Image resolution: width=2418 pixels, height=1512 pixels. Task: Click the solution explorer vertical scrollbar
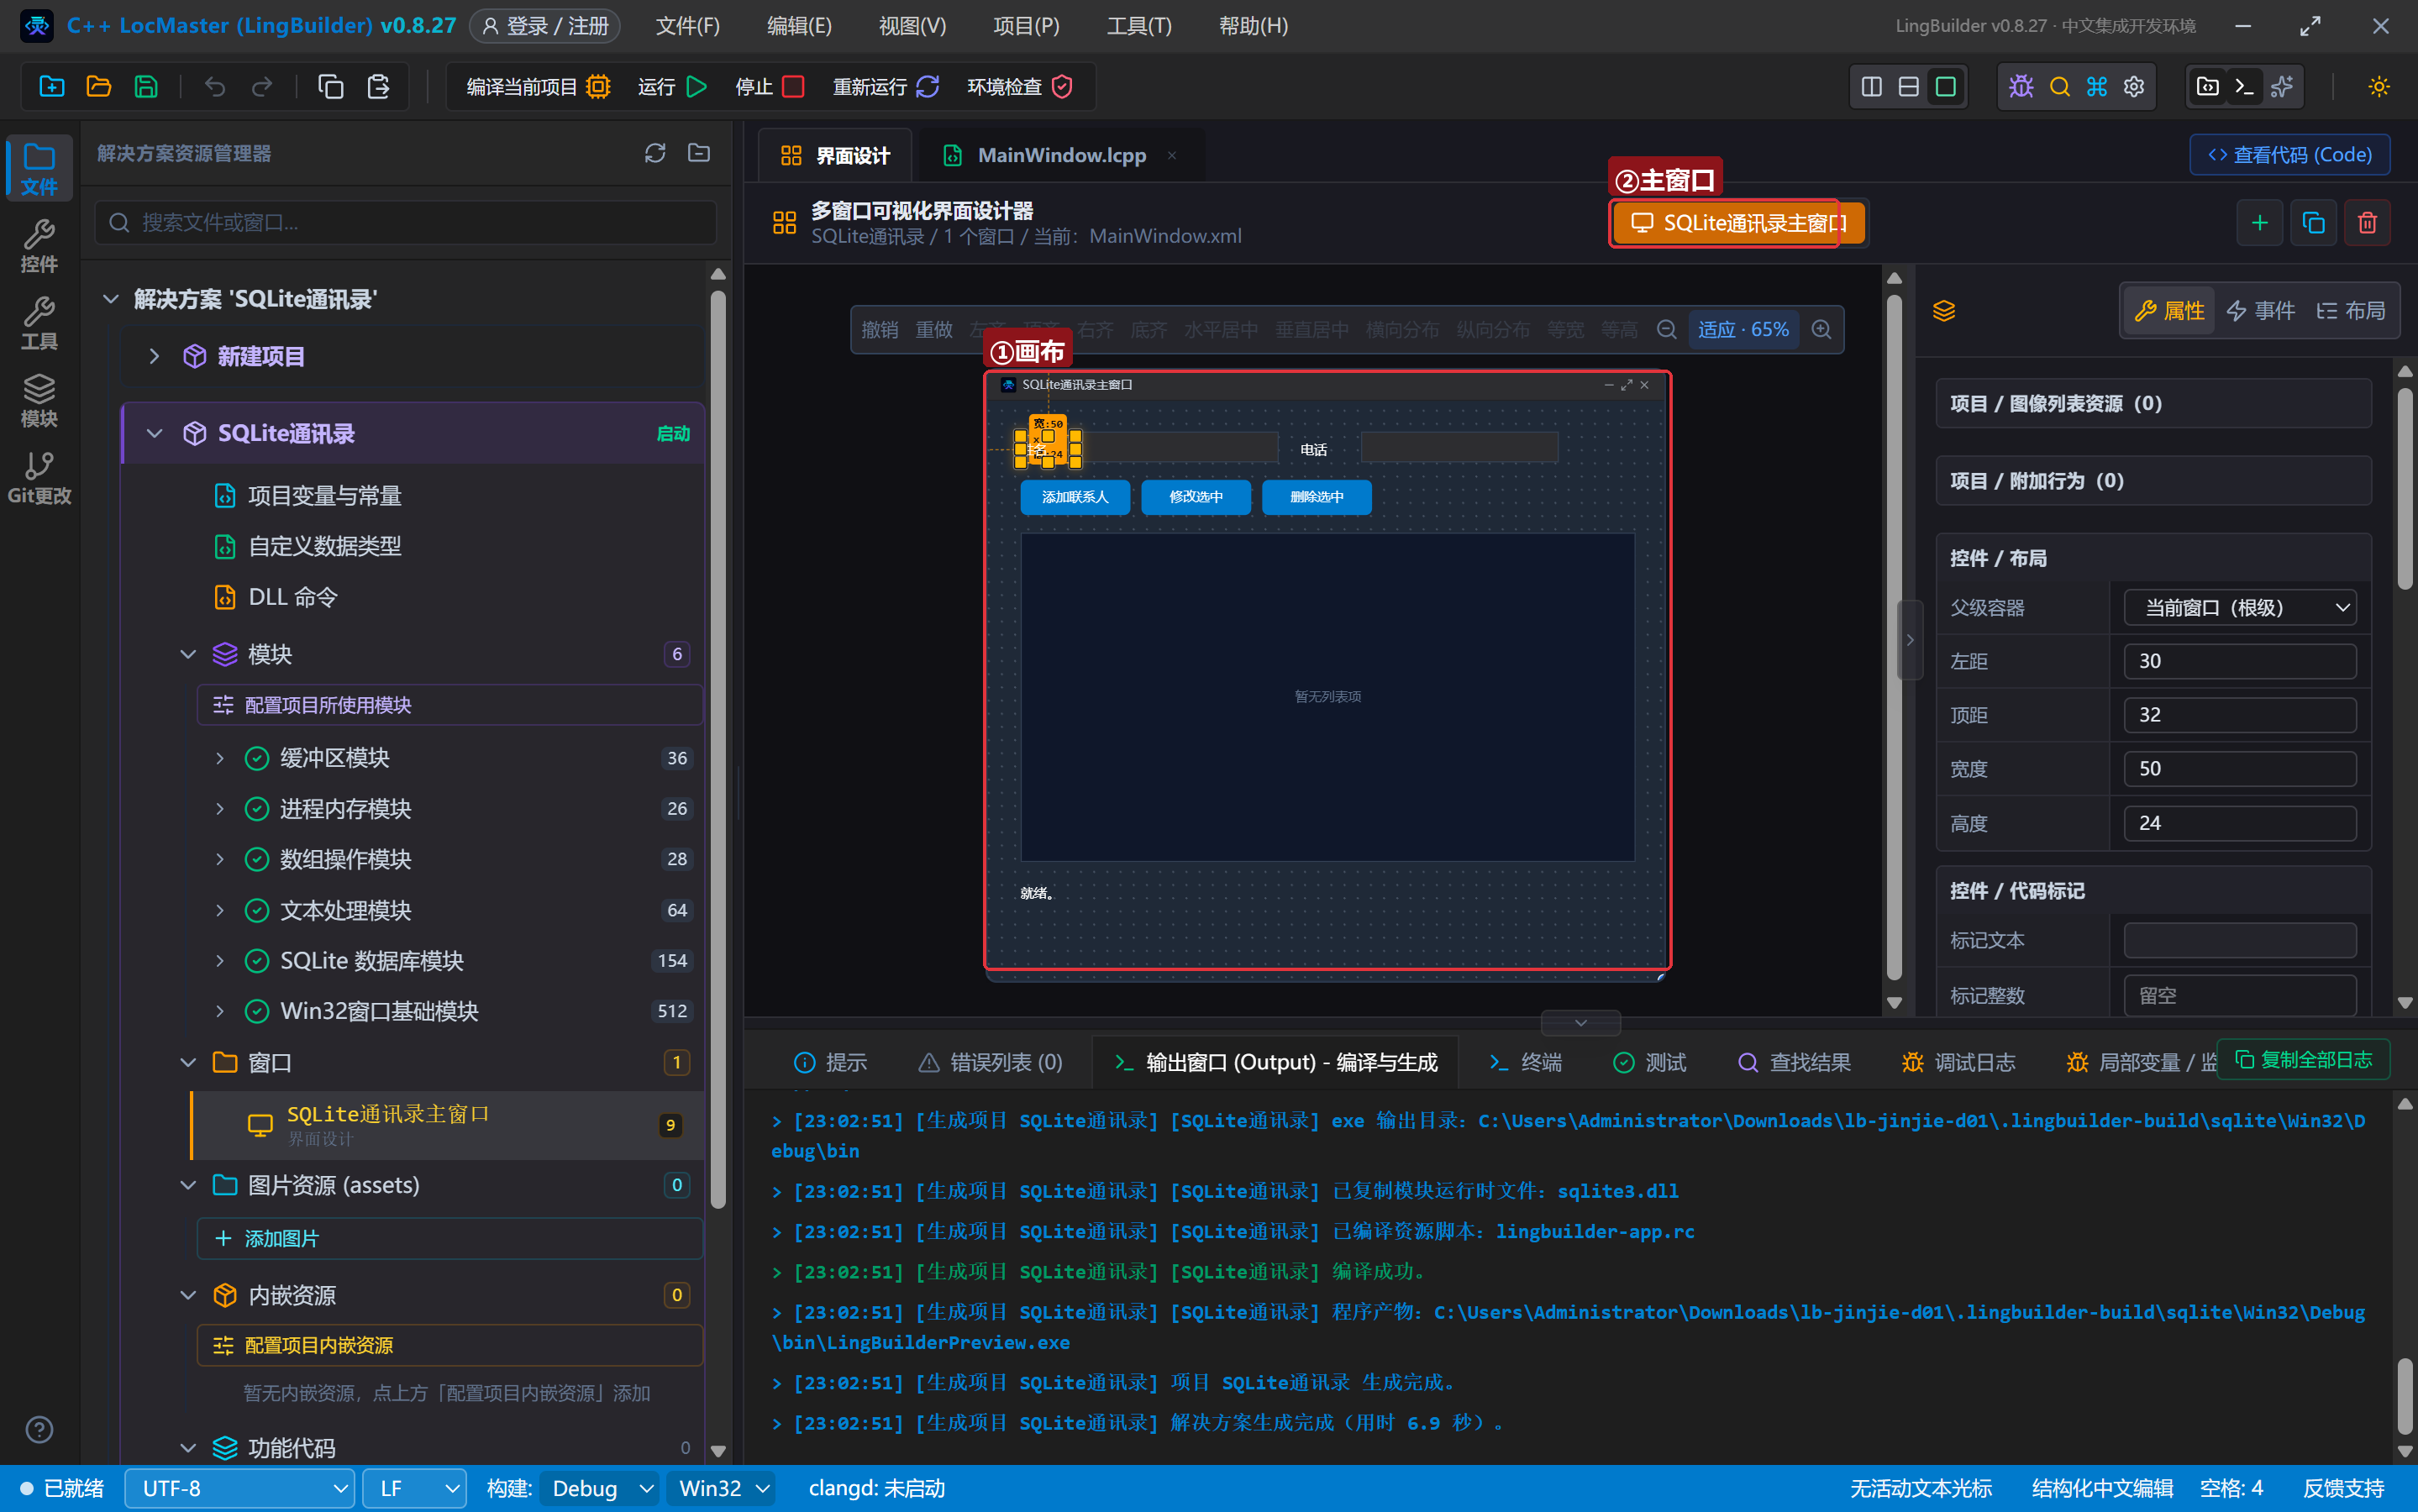[x=718, y=750]
